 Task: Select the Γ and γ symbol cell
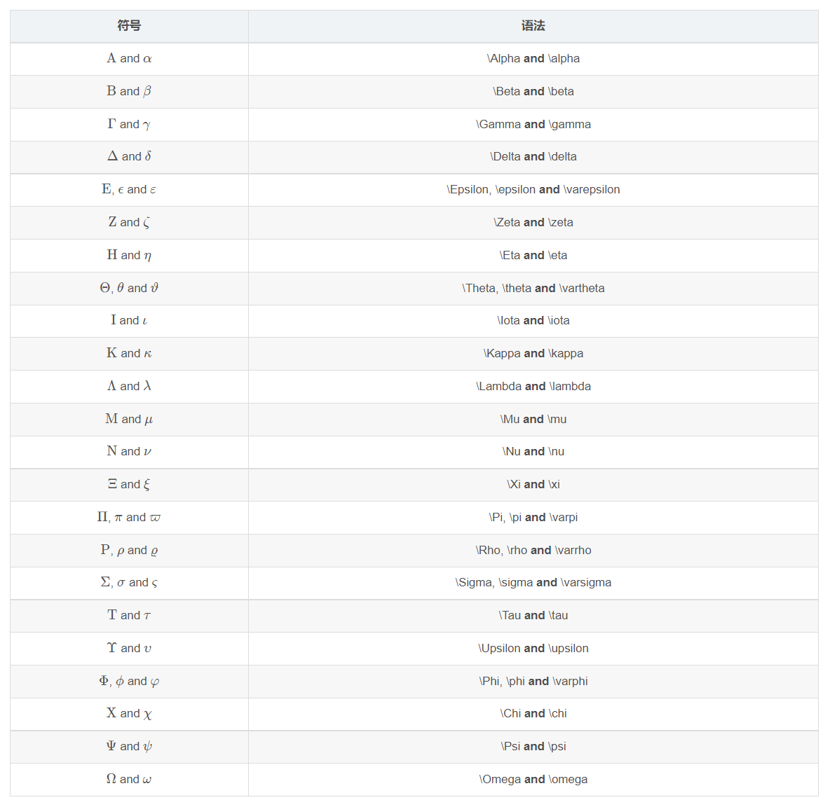[129, 124]
